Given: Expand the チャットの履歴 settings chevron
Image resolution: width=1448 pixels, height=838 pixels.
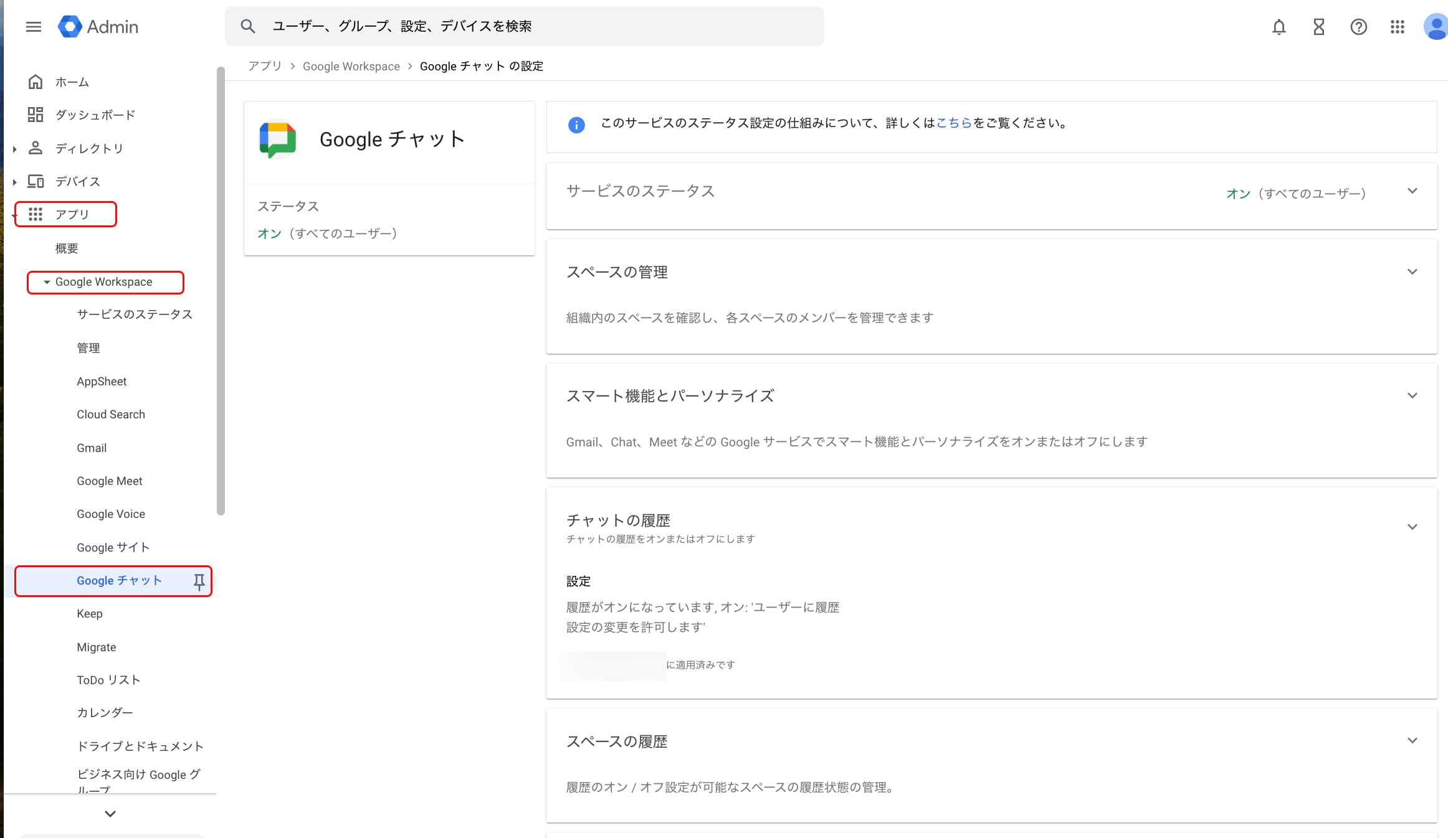Looking at the screenshot, I should (x=1412, y=527).
